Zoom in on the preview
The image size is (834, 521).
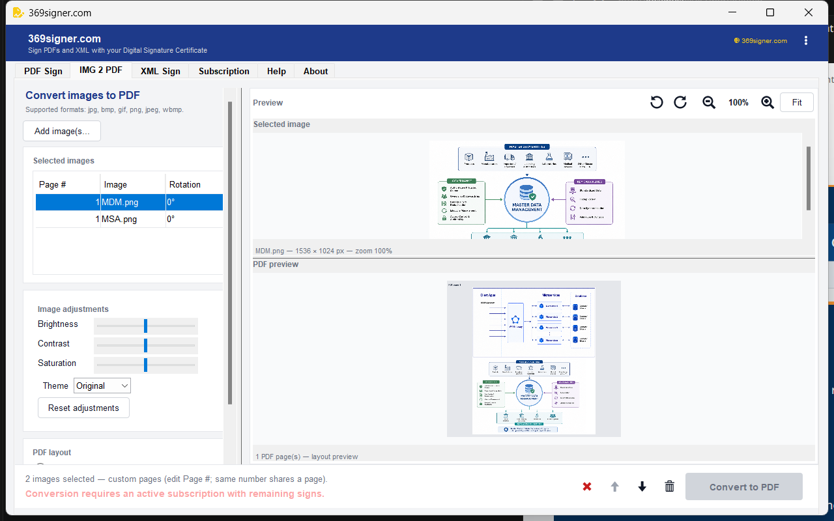[x=768, y=102]
